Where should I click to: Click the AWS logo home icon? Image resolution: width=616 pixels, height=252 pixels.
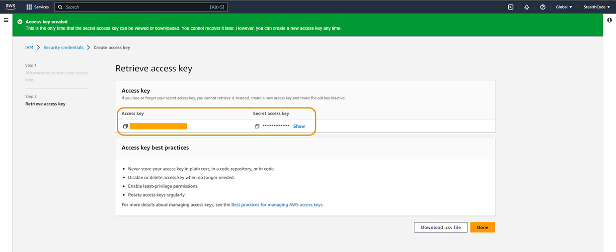tap(10, 7)
